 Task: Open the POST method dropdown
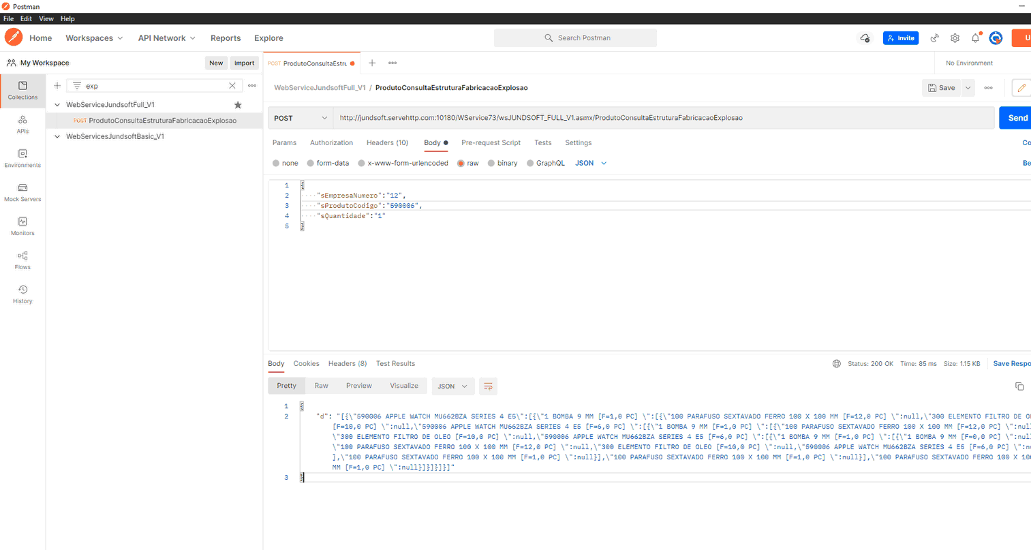tap(301, 118)
